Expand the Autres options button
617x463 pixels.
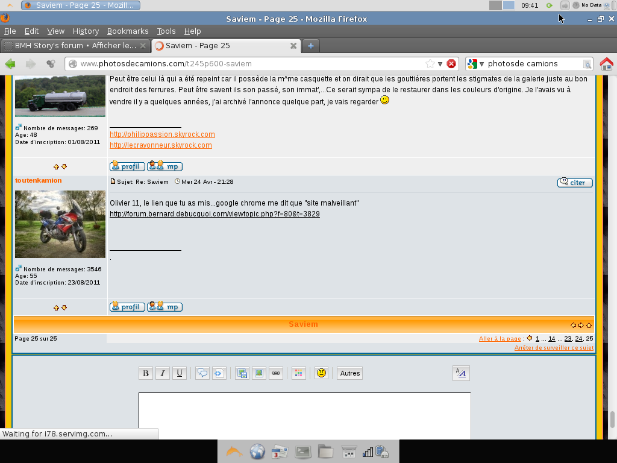[349, 374]
